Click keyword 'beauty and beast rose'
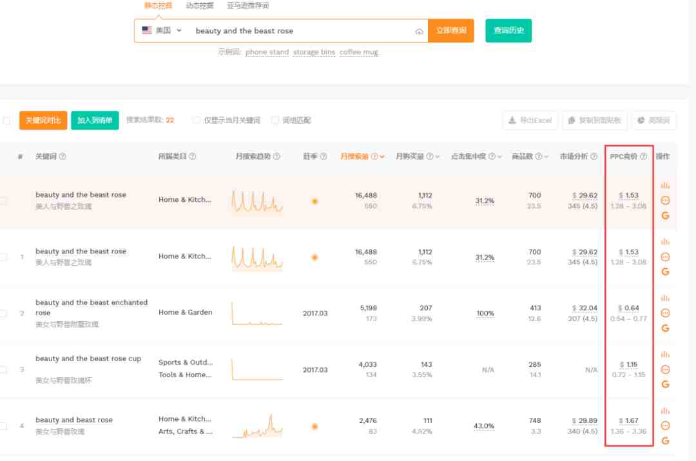 (74, 420)
